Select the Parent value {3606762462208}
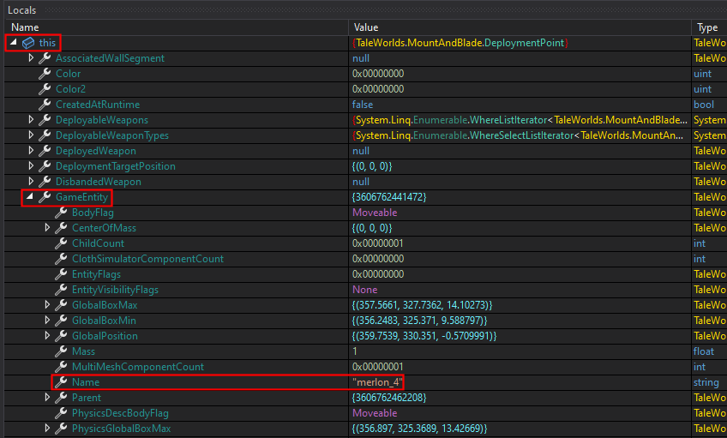 pyautogui.click(x=389, y=397)
